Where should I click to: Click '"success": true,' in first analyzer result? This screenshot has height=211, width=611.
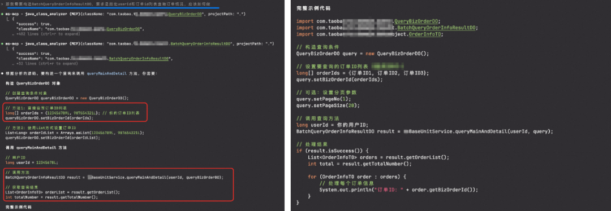click(33, 24)
